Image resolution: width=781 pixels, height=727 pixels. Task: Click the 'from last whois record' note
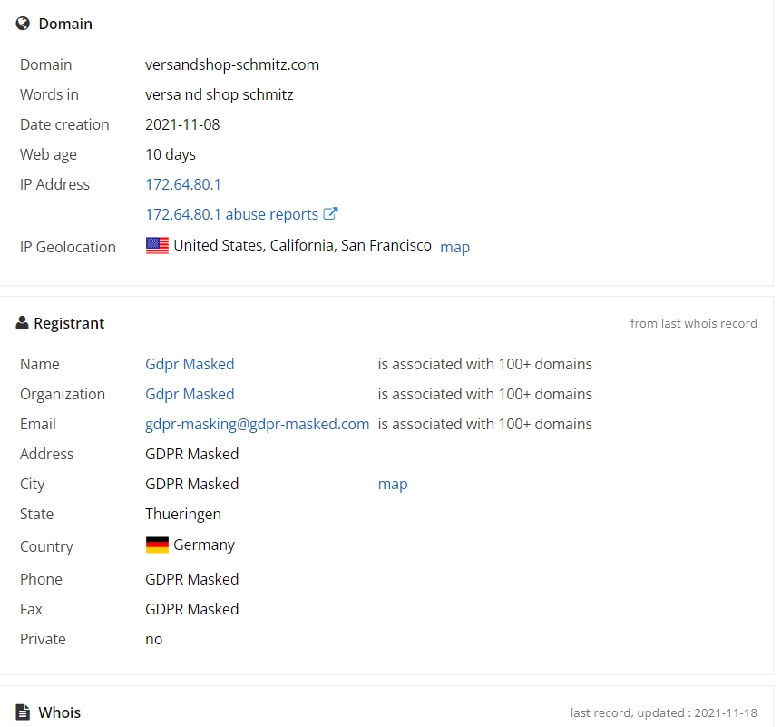(693, 323)
